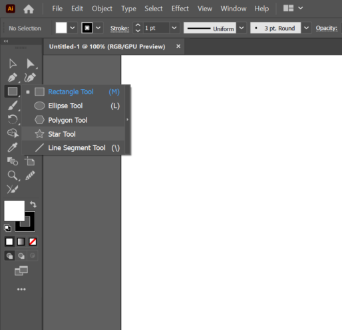Set fill to None

(33, 242)
